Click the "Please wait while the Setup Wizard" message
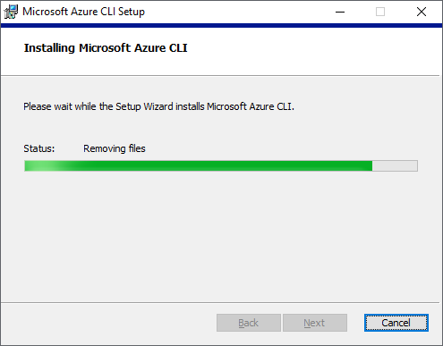 point(158,106)
